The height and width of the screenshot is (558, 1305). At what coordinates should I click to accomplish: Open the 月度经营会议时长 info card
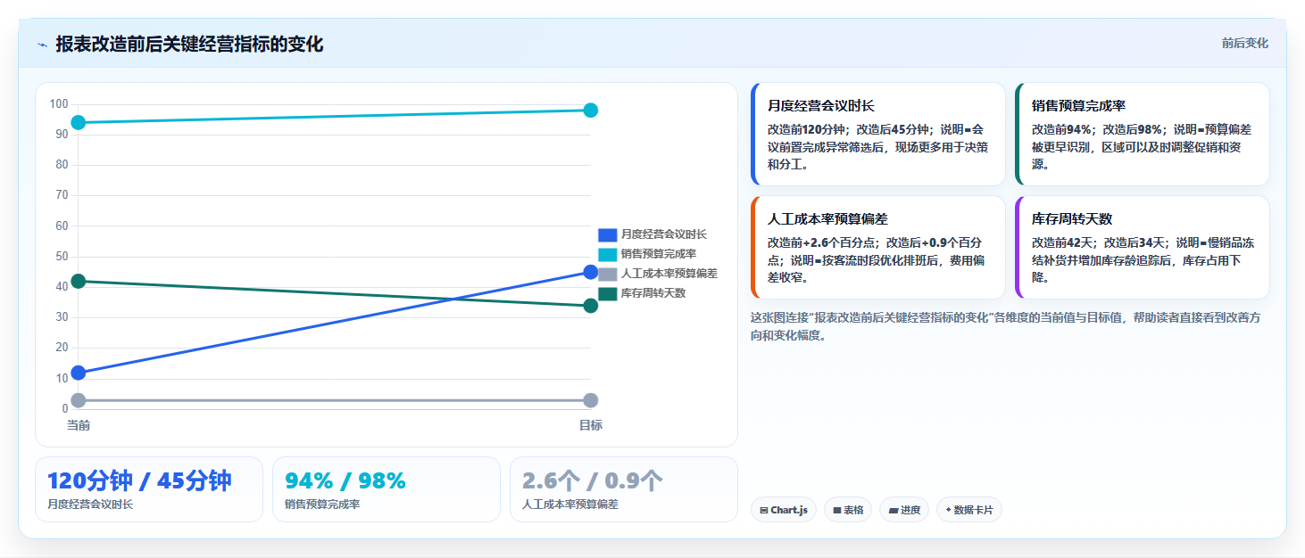(878, 135)
